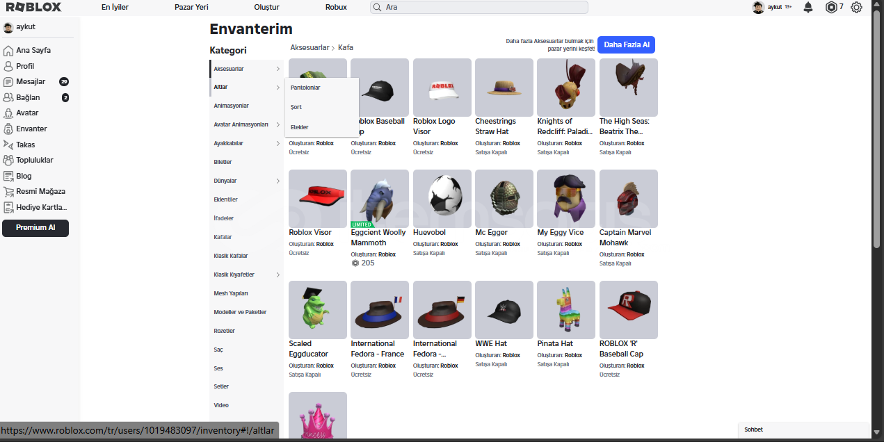Click the Premium Al button
Viewport: 884px width, 442px height.
tap(35, 228)
